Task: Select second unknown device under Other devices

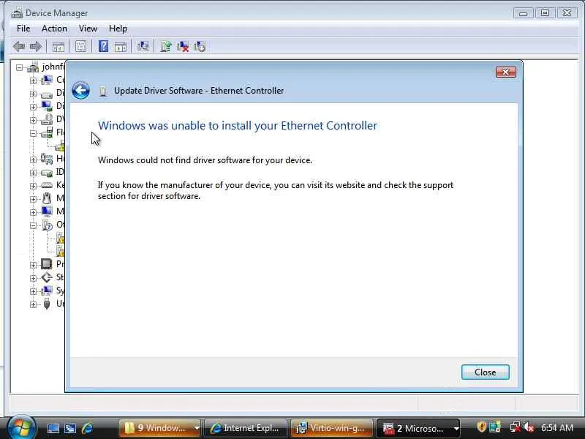Action: 60,251
